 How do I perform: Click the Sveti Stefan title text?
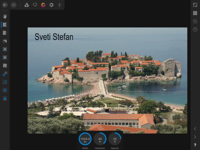[x=54, y=37]
